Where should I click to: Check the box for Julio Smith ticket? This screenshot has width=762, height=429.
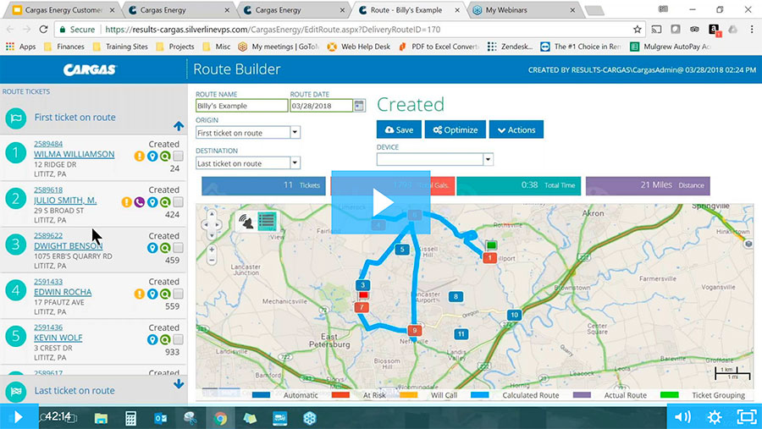[179, 201]
